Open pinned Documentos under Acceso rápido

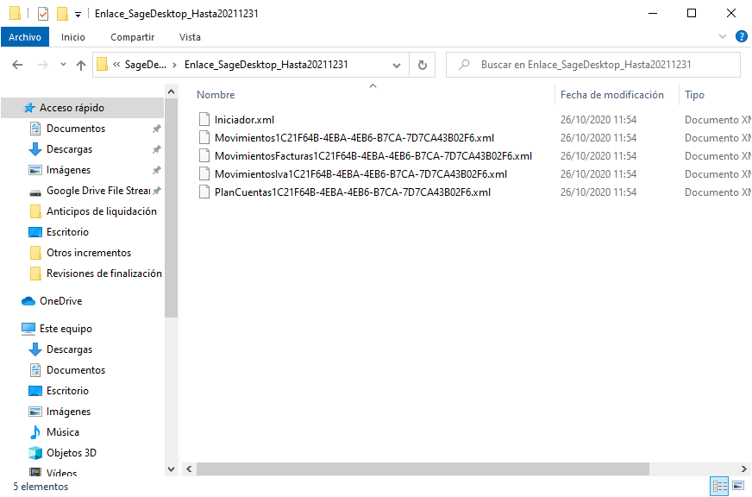click(76, 129)
